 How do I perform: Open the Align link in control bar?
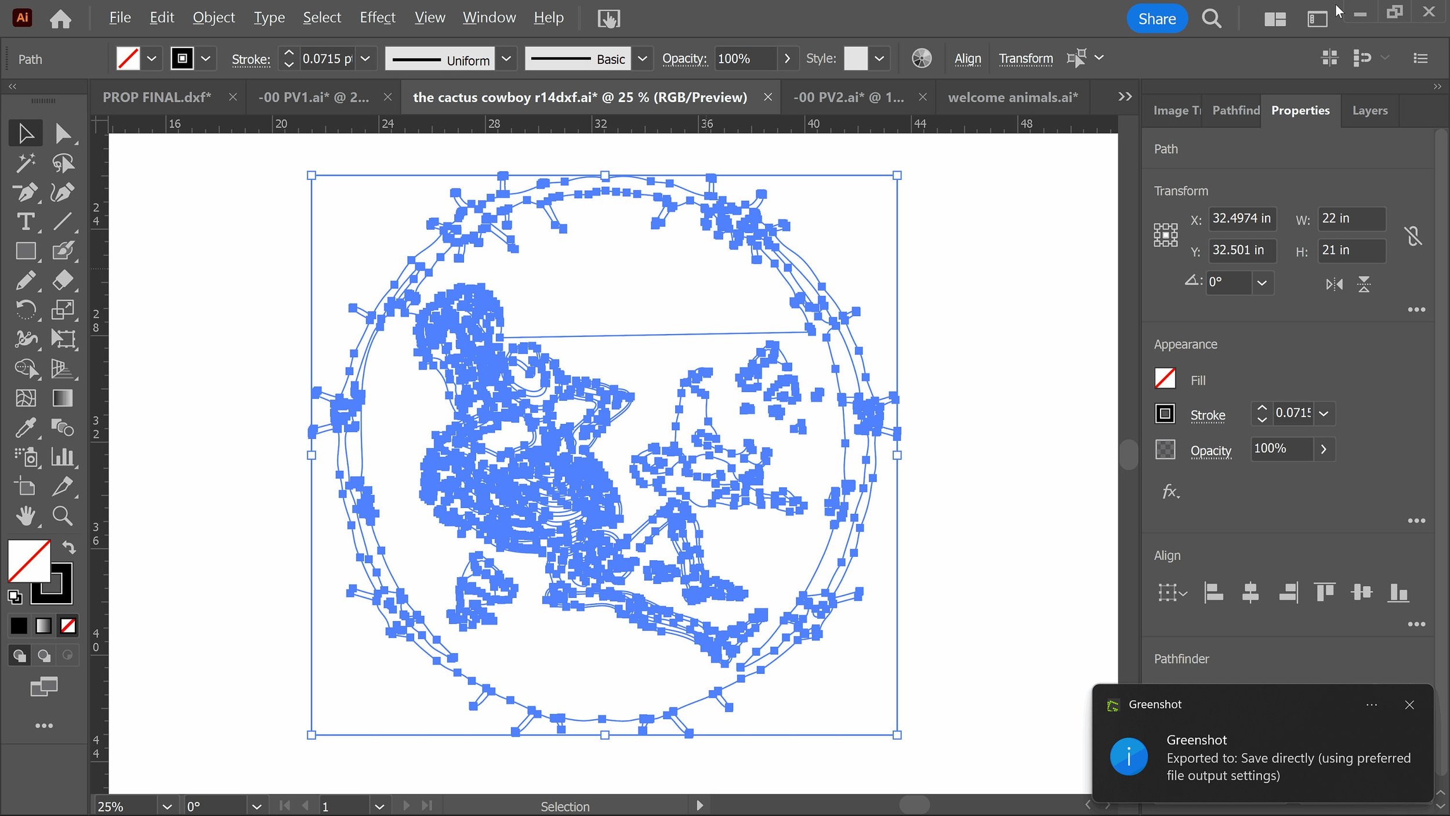967,59
